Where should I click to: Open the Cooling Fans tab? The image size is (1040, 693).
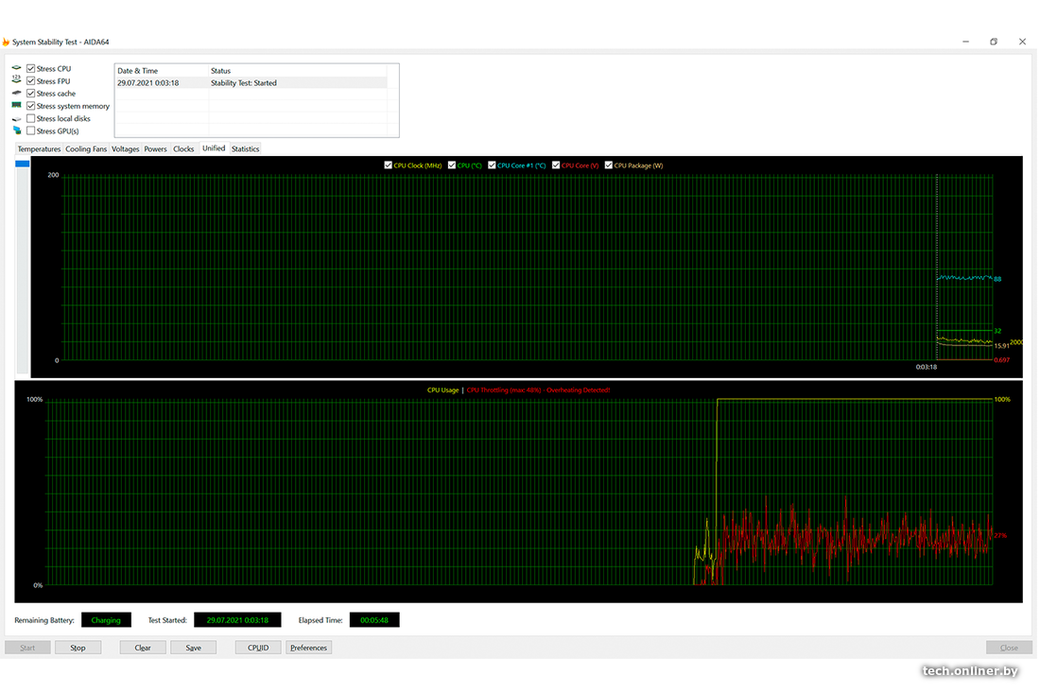[x=86, y=149]
